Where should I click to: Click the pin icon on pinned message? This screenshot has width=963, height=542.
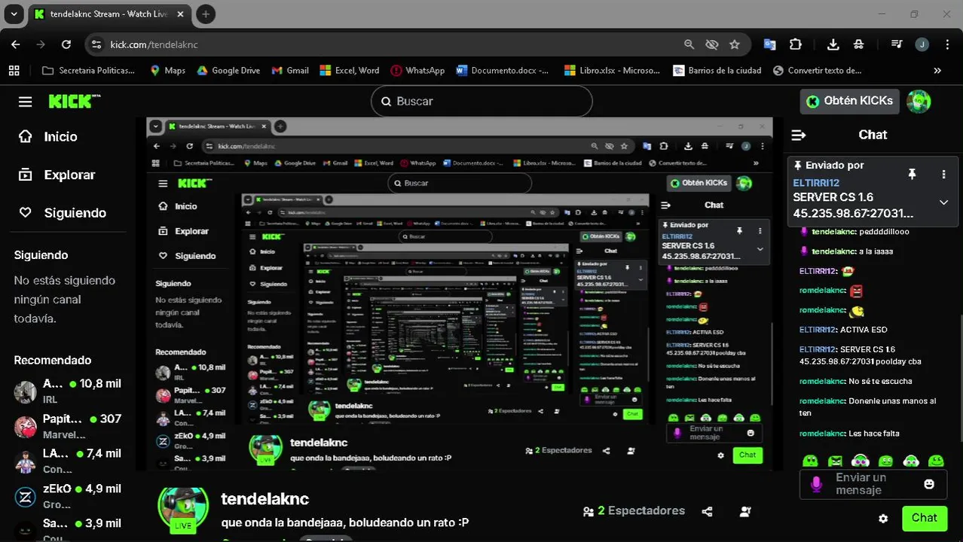click(x=912, y=174)
